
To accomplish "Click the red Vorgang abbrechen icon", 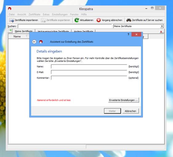I will point(99,20).
